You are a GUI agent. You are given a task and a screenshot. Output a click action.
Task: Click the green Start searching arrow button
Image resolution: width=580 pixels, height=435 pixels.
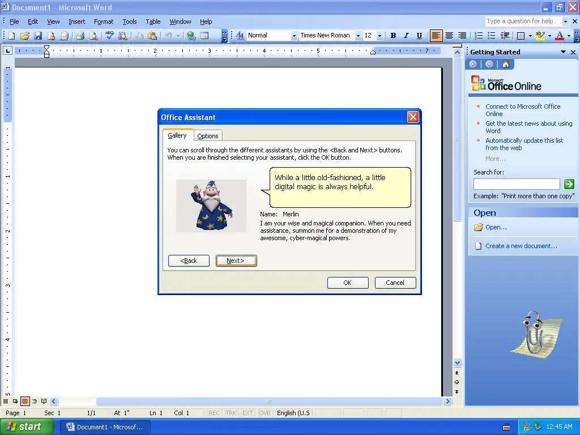click(569, 184)
